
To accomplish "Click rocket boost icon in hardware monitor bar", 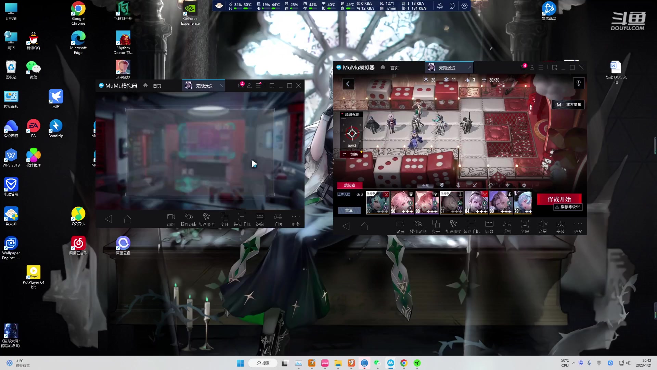I will (x=440, y=6).
